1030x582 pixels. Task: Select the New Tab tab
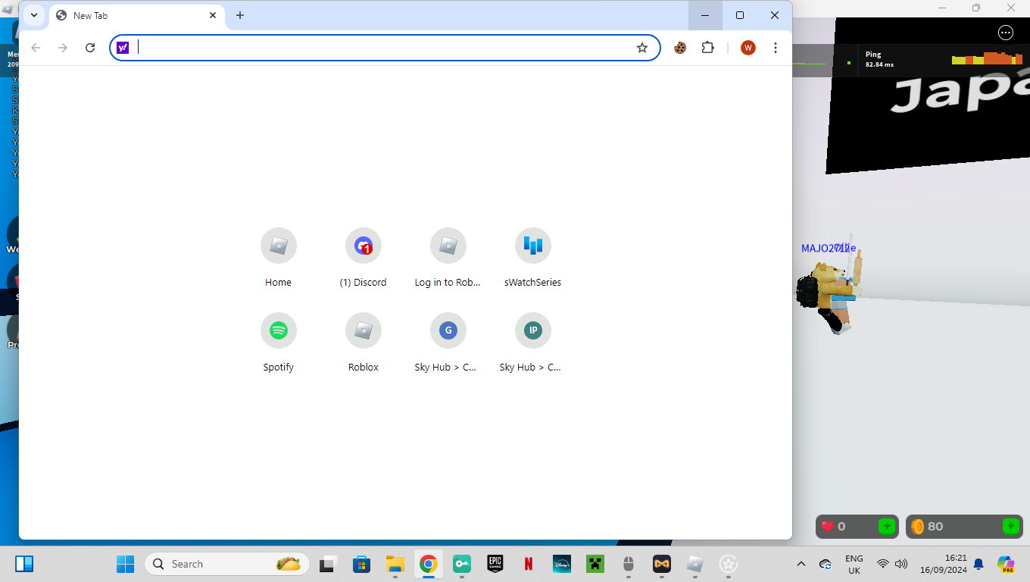136,15
